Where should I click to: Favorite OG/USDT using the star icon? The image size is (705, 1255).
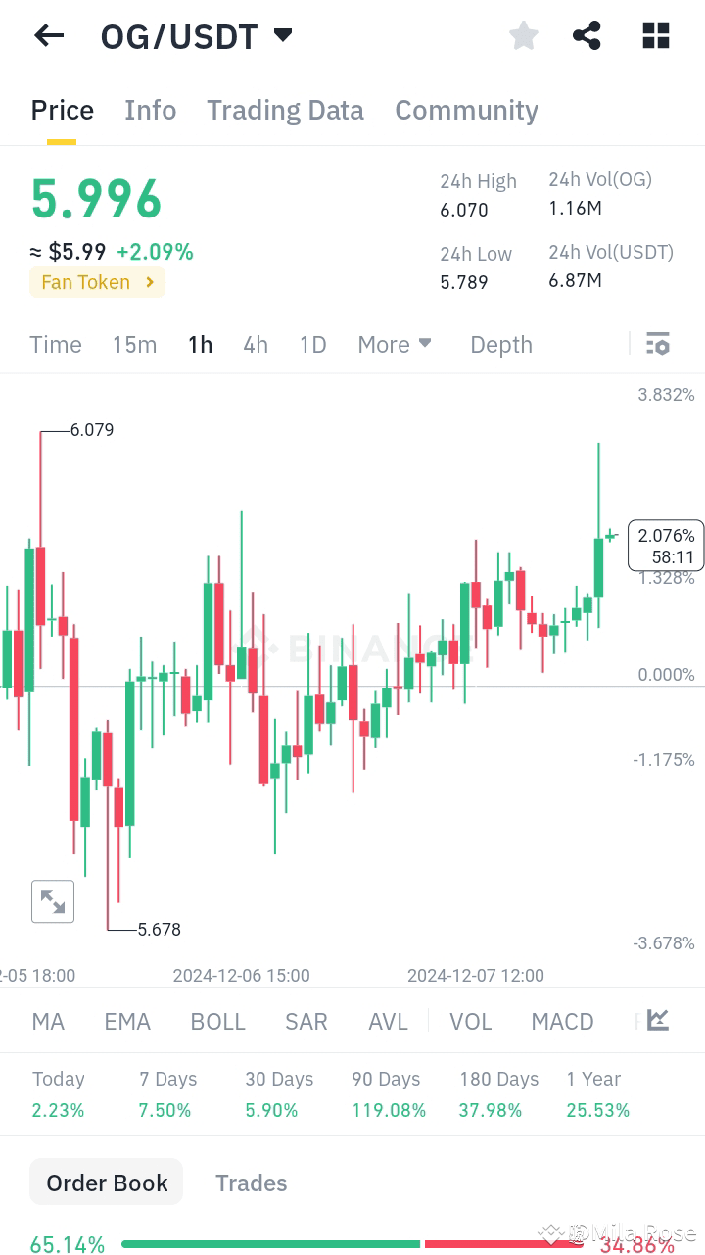523,35
